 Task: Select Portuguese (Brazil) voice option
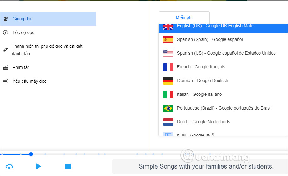[x=224, y=108]
